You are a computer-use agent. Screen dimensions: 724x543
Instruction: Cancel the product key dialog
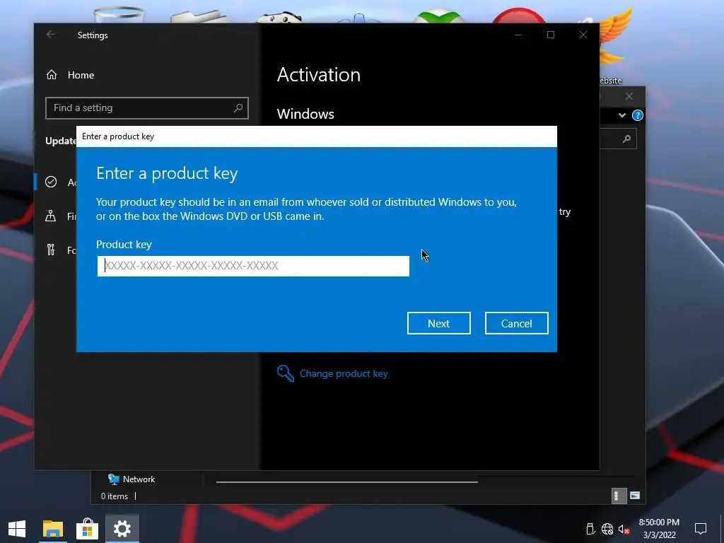[x=516, y=323]
